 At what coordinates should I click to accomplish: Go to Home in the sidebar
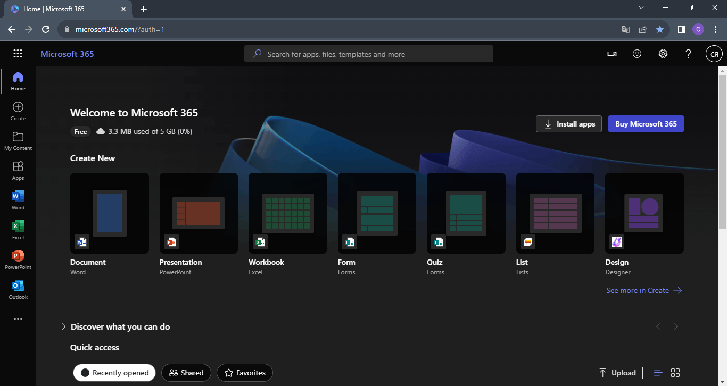click(18, 81)
